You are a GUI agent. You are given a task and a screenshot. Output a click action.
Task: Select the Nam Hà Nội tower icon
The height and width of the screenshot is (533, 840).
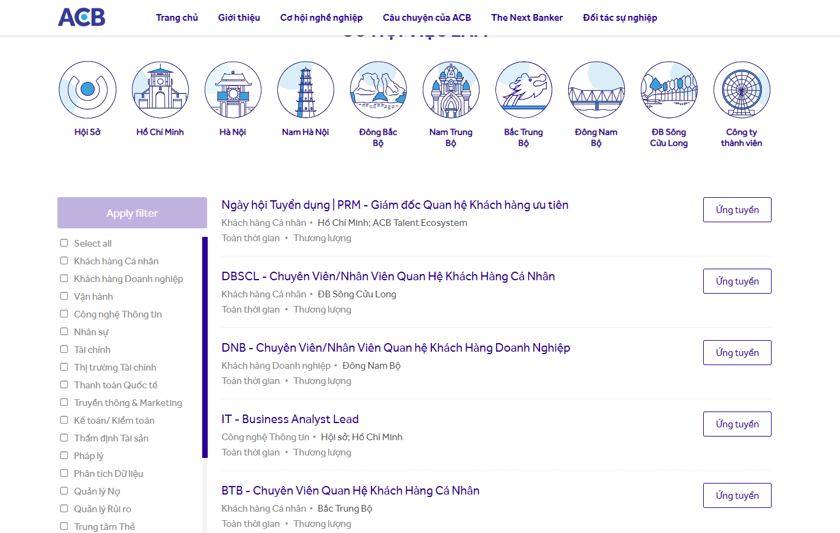305,90
